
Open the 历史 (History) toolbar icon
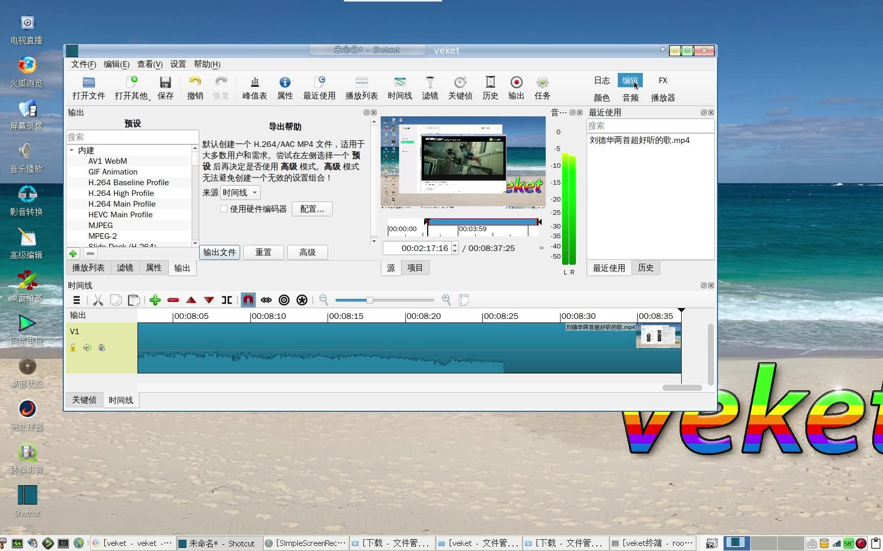[x=490, y=88]
